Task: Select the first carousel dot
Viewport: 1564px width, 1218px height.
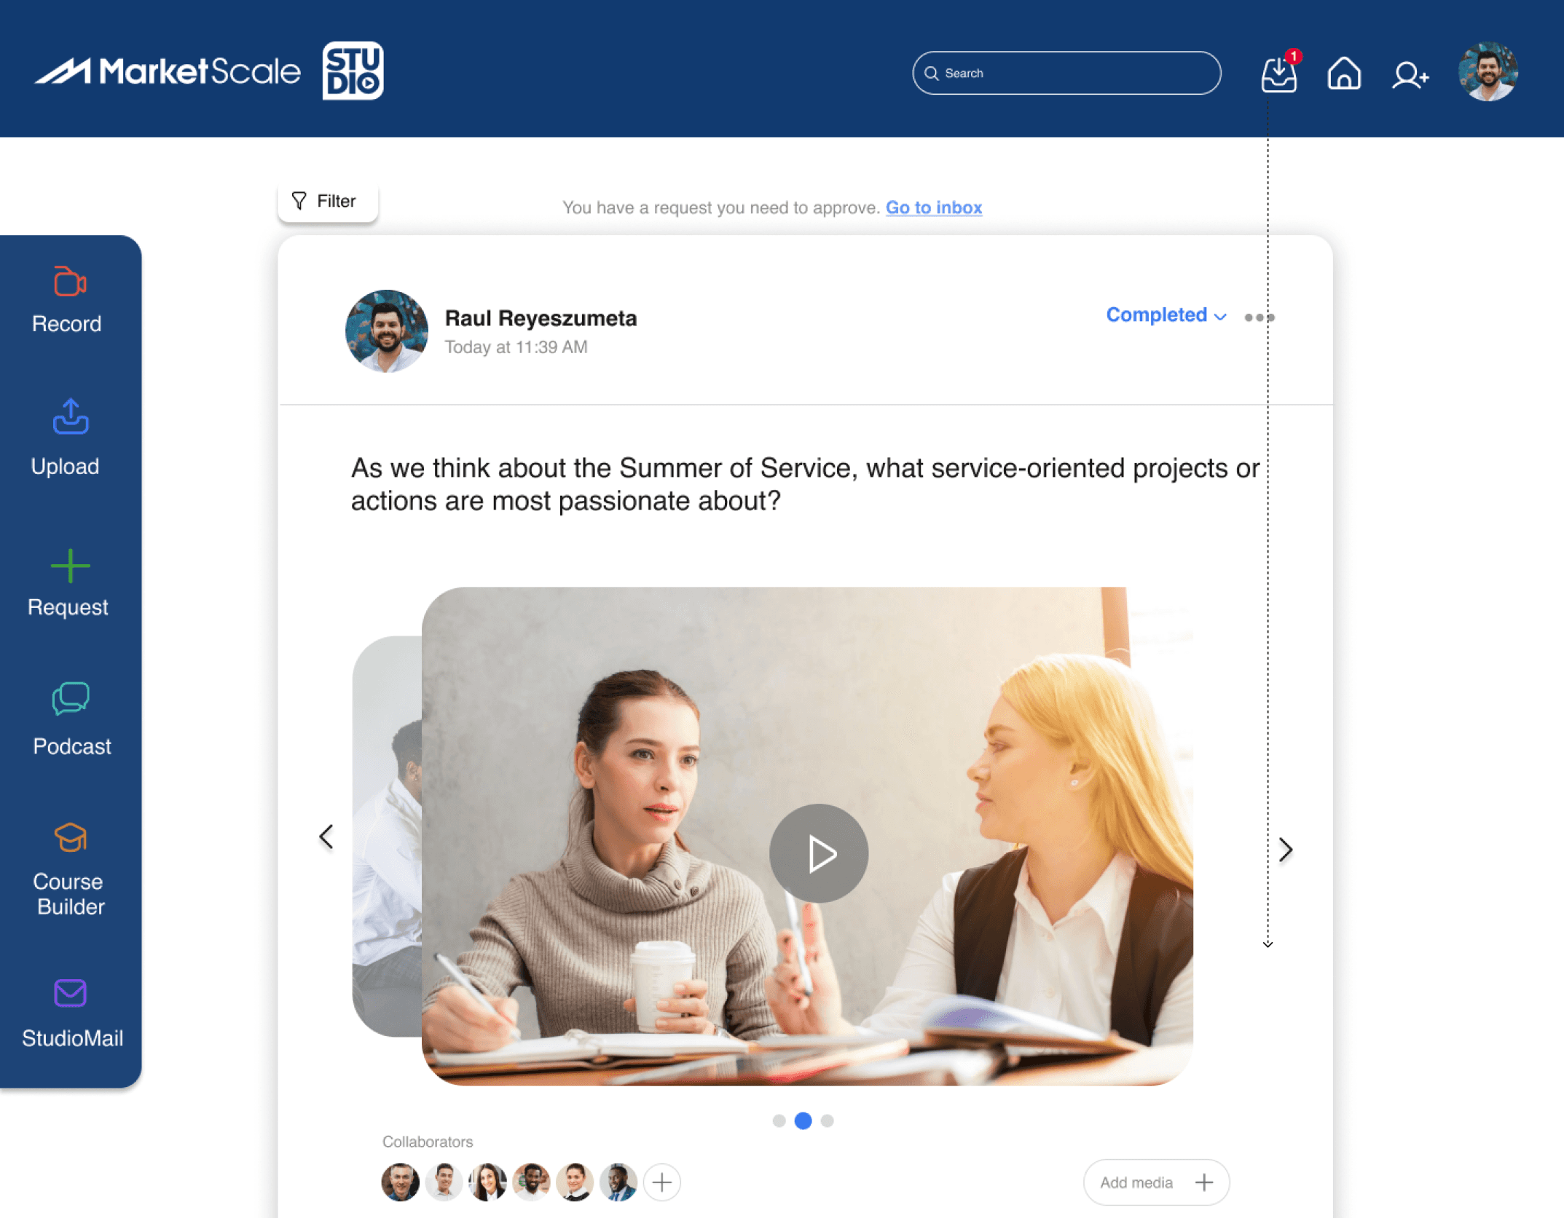Action: [779, 1120]
